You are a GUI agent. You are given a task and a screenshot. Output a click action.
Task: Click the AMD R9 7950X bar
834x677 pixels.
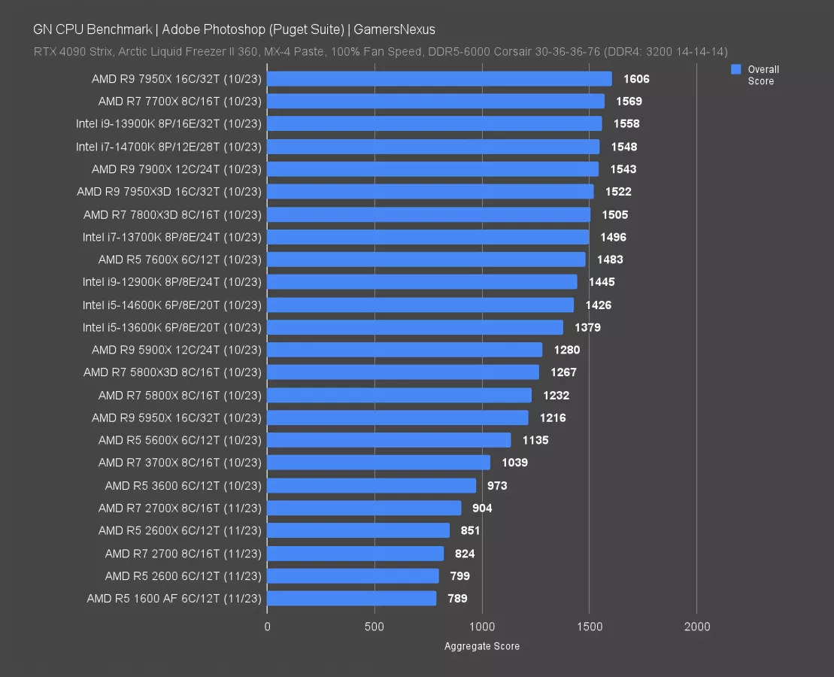tap(439, 79)
